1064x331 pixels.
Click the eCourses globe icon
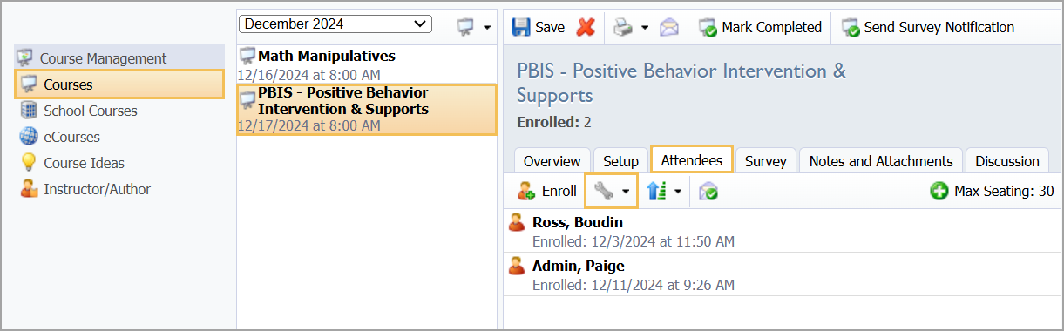tap(29, 137)
